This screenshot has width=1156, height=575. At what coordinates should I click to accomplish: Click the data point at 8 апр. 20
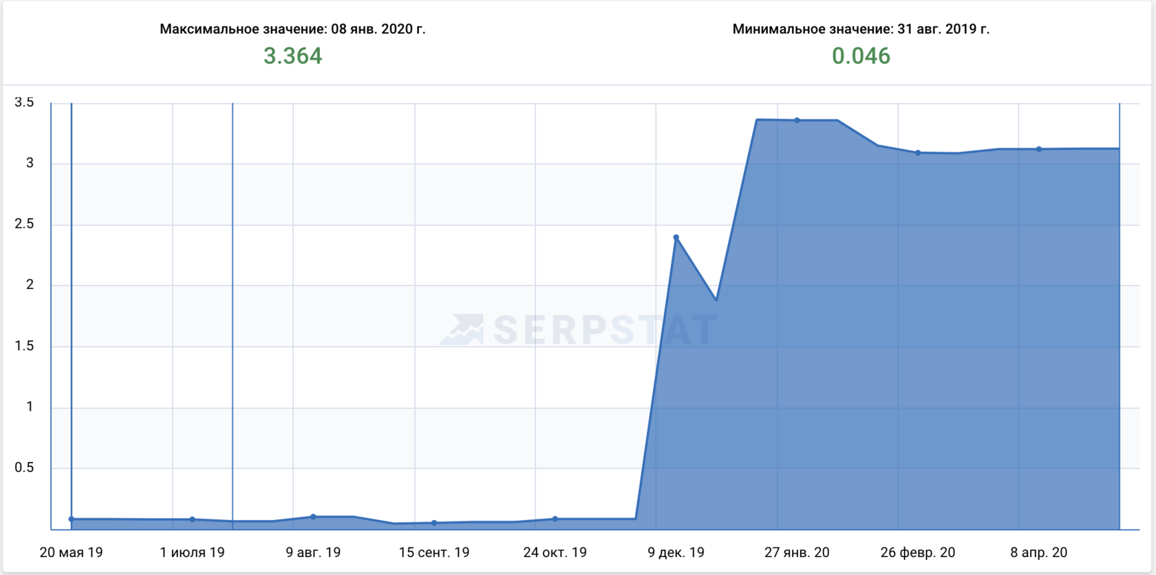coord(1039,149)
